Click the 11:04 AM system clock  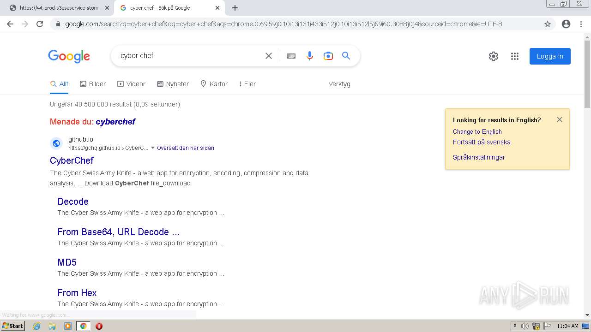(567, 326)
